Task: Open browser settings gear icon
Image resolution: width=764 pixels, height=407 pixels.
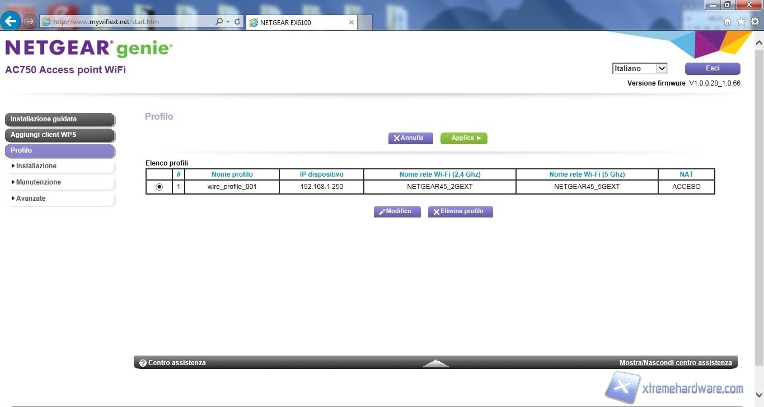Action: (754, 22)
